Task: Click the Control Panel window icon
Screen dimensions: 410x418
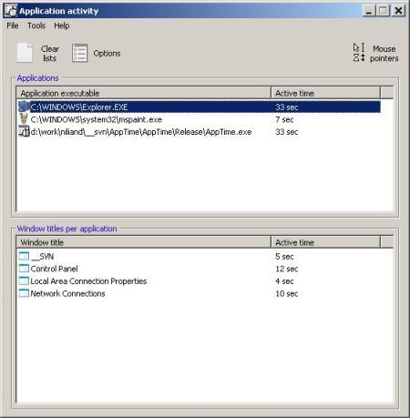Action: [24, 269]
